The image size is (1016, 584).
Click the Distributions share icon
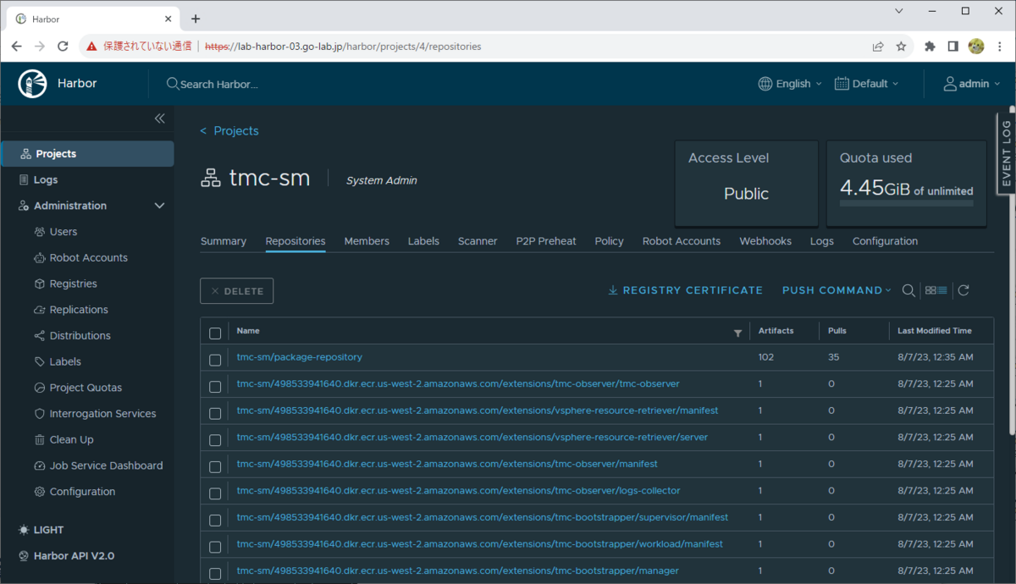[x=40, y=336]
